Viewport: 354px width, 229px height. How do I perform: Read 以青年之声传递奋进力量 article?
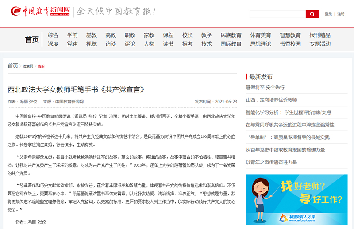[271, 162]
